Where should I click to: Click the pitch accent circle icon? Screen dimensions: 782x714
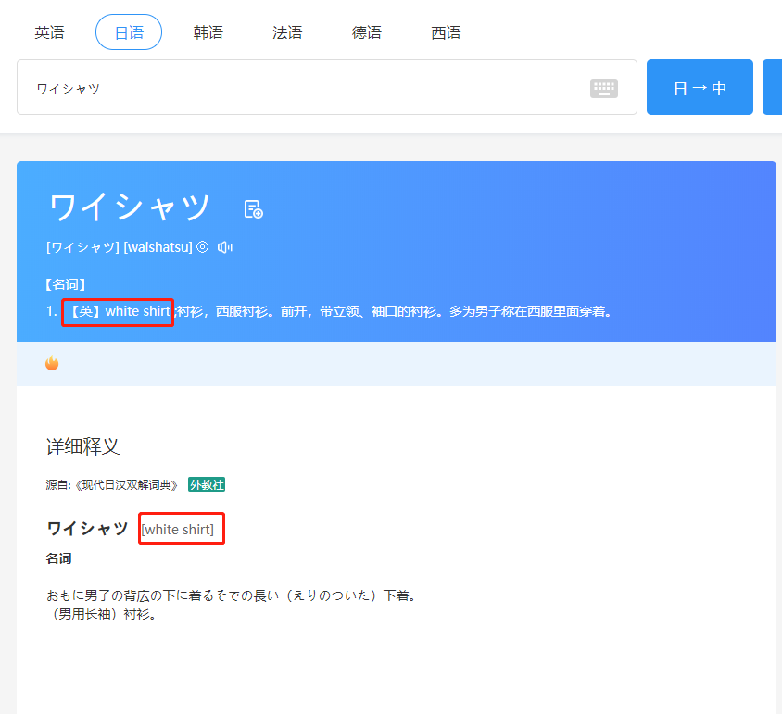[203, 247]
